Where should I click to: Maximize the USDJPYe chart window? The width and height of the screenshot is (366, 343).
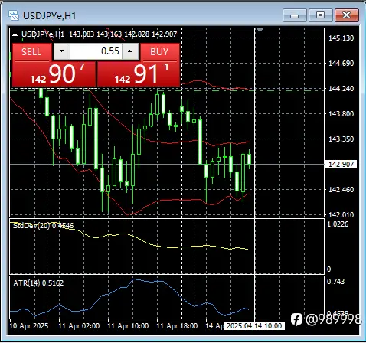[320, 15]
